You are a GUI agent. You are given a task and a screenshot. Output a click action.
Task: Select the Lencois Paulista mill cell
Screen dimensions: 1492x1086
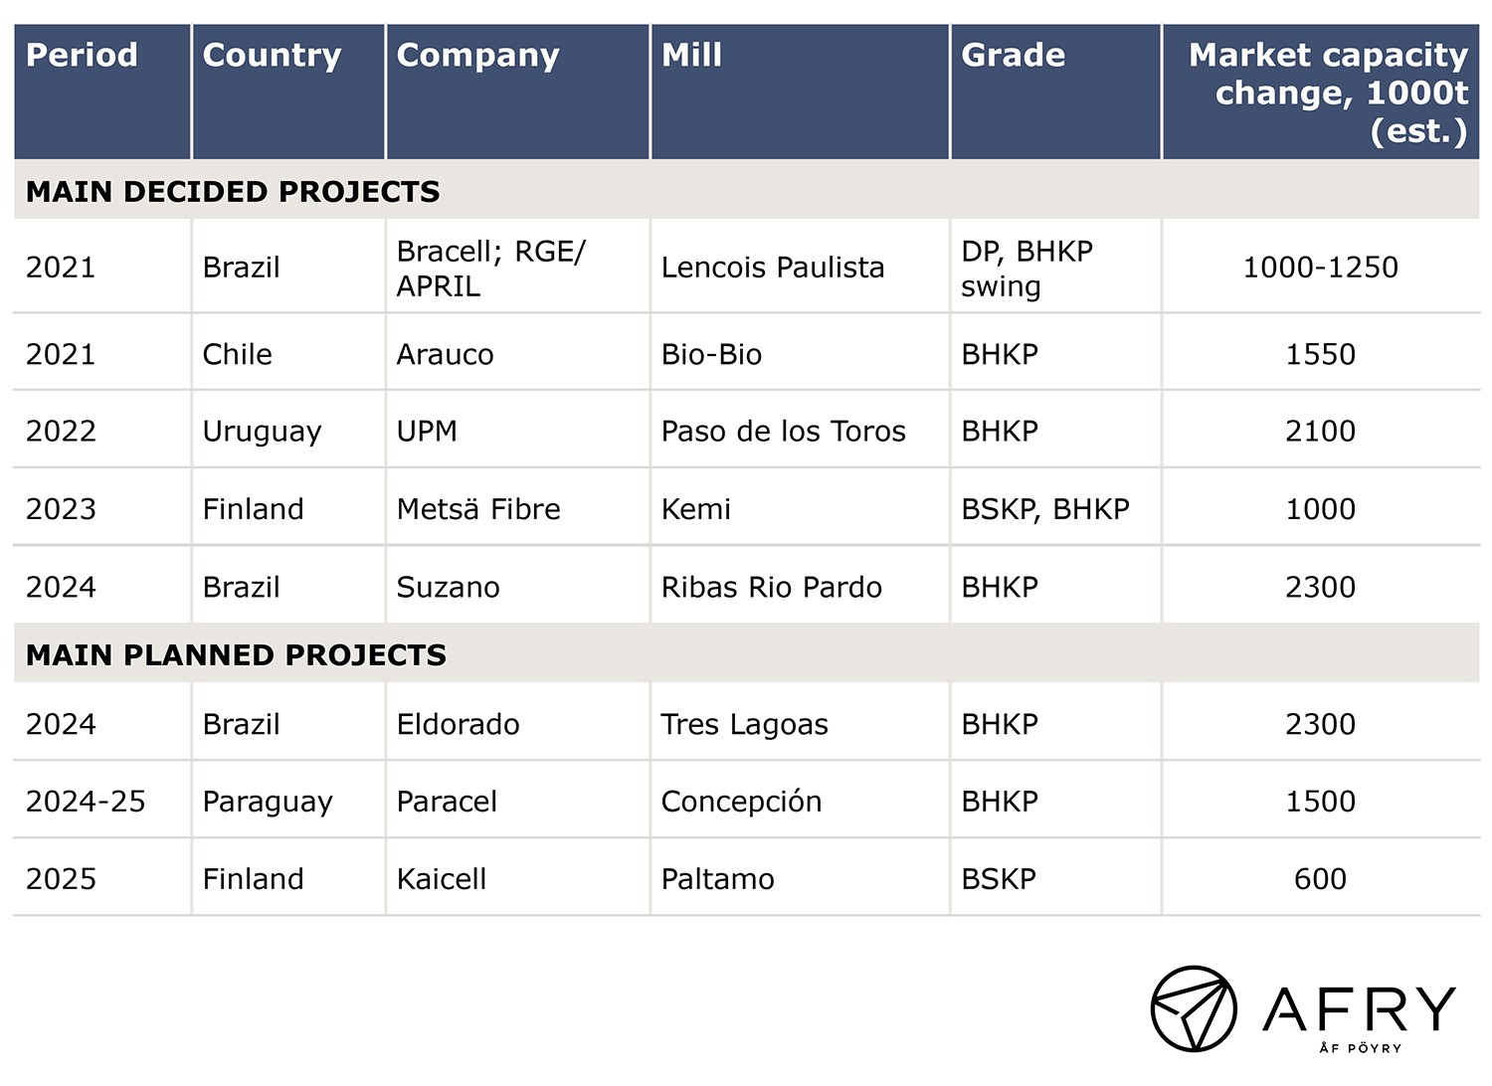[773, 268]
